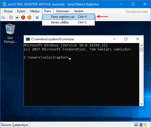Close the cmd.exe window

138,39
